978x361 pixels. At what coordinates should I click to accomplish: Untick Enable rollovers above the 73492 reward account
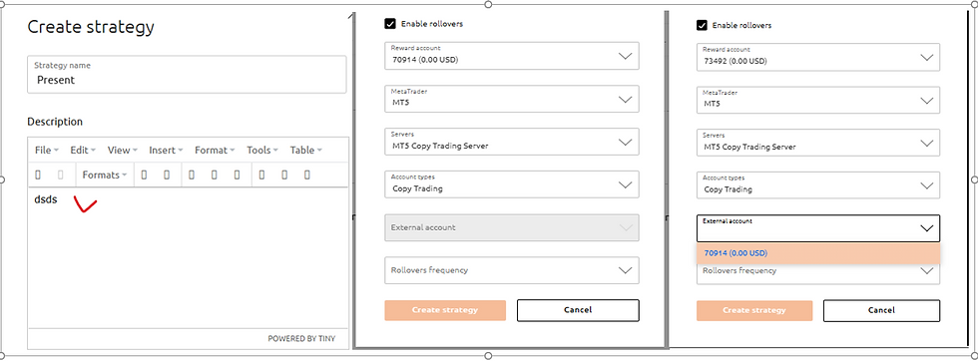(x=702, y=26)
